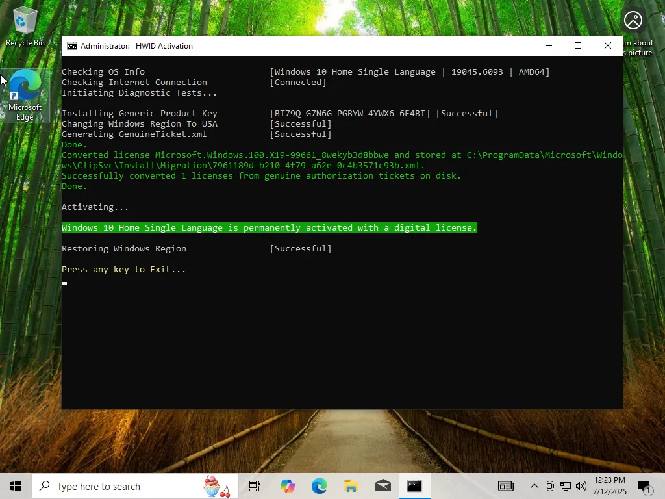The width and height of the screenshot is (665, 499).
Task: Click 'Checking Internet Connection' text
Action: (x=134, y=83)
